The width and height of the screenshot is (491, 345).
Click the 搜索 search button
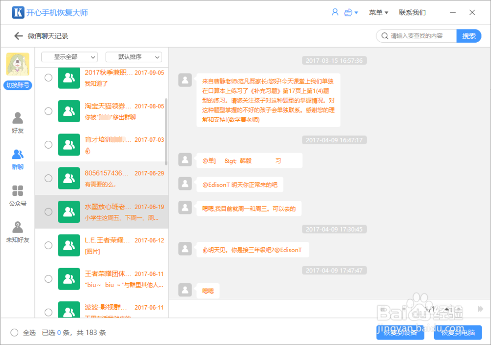point(469,36)
